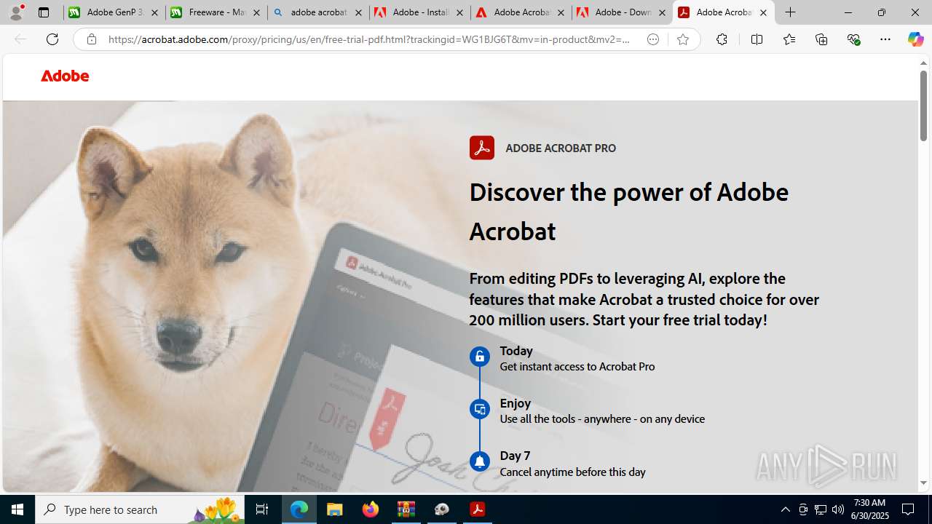Viewport: 932px width, 524px height.
Task: Click the 'Discover the power of Adobe Acrobat' heading
Action: [628, 211]
